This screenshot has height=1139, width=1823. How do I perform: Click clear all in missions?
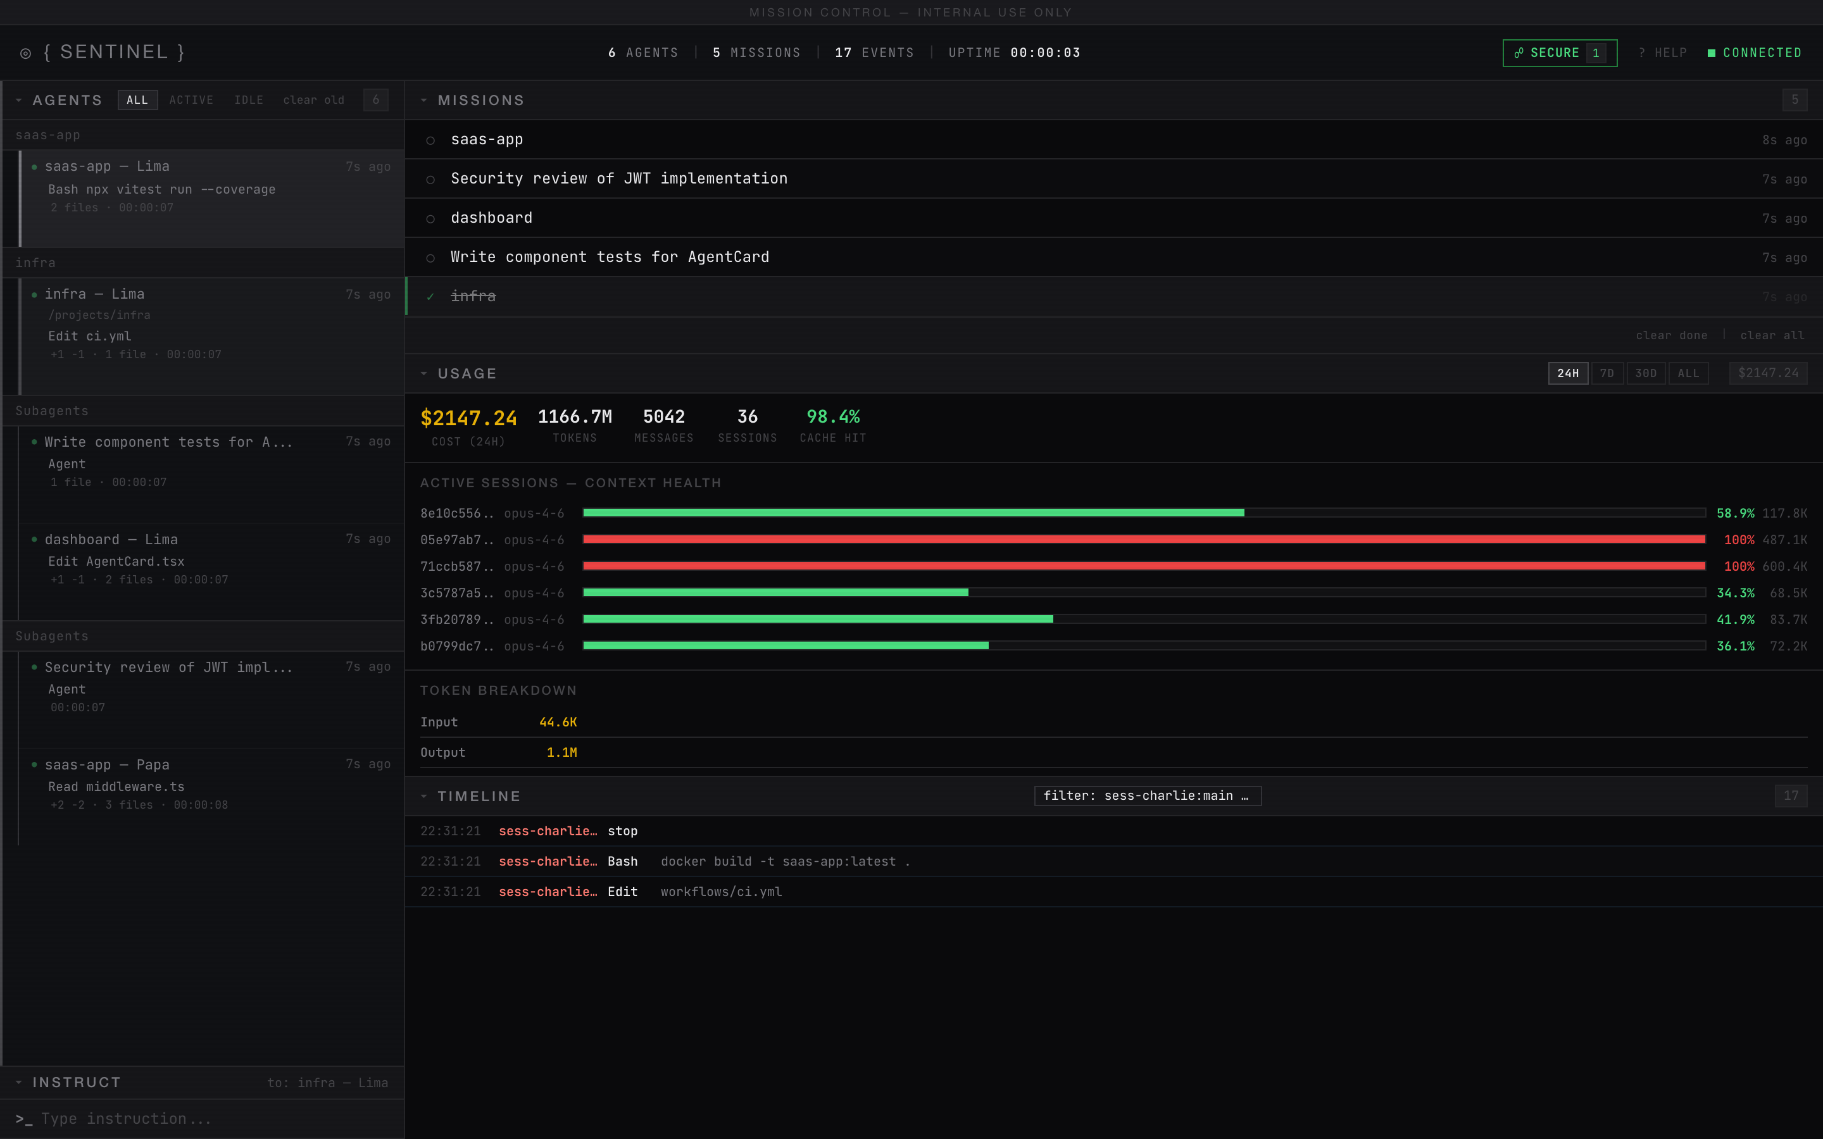click(1772, 335)
